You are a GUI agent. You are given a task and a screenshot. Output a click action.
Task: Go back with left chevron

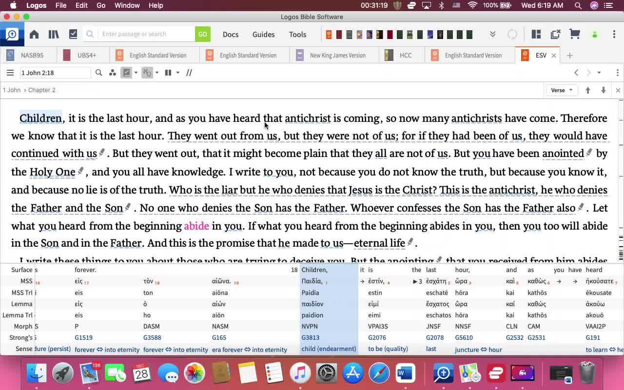[x=576, y=73]
